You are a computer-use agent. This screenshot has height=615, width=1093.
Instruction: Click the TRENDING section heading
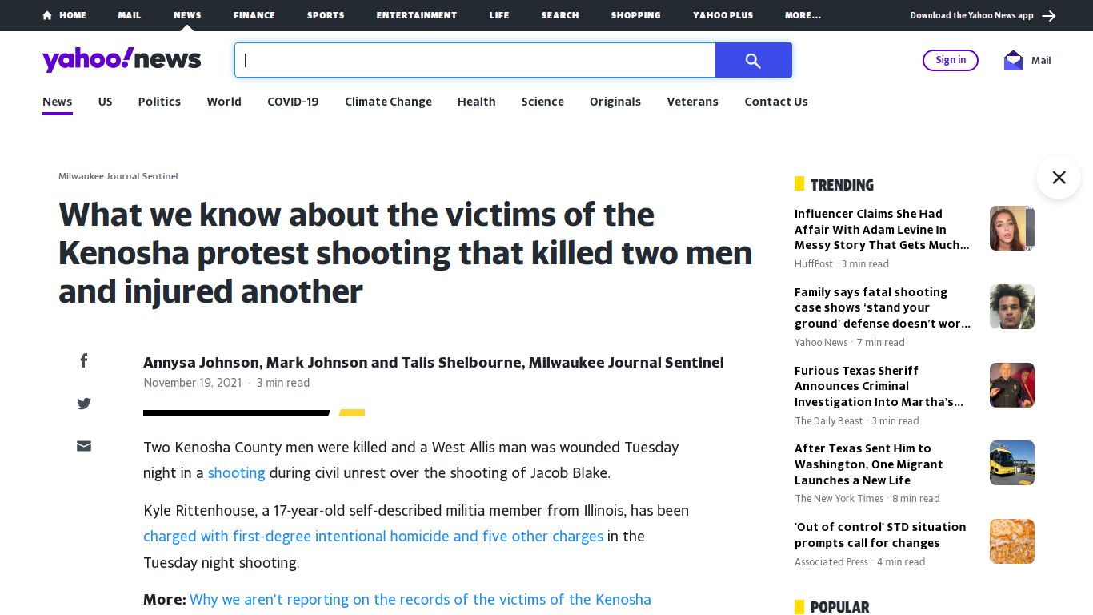[x=842, y=185]
